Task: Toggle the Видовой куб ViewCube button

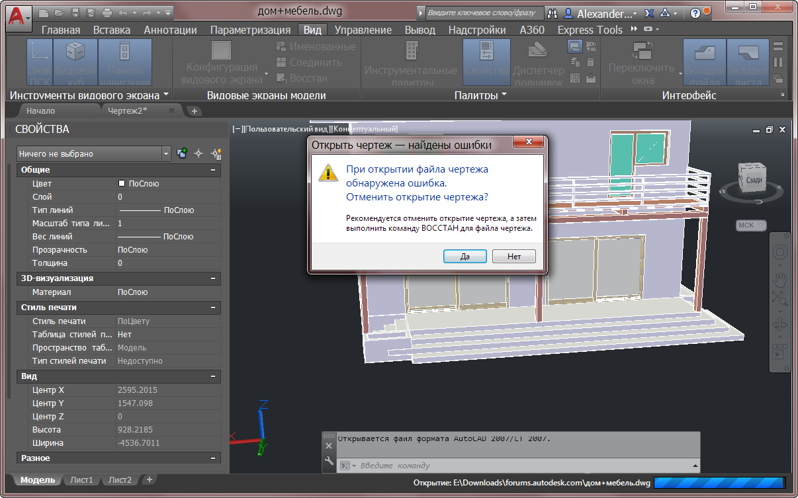Action: coord(75,63)
